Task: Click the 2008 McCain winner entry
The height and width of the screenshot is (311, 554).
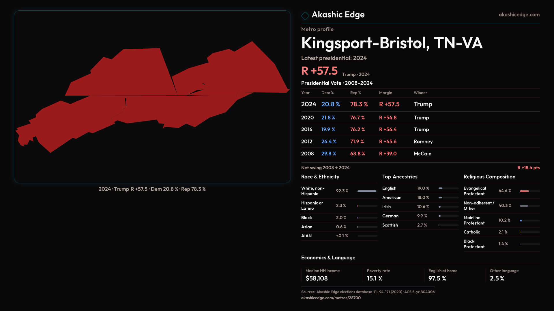Action: pos(422,154)
